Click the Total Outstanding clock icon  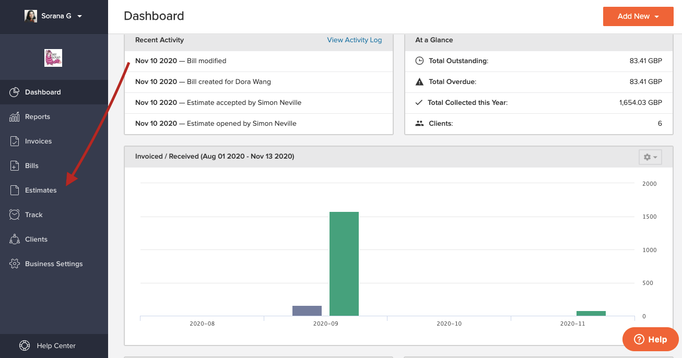(x=419, y=61)
